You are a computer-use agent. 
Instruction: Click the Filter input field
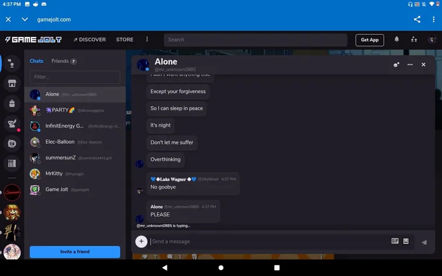pos(75,77)
